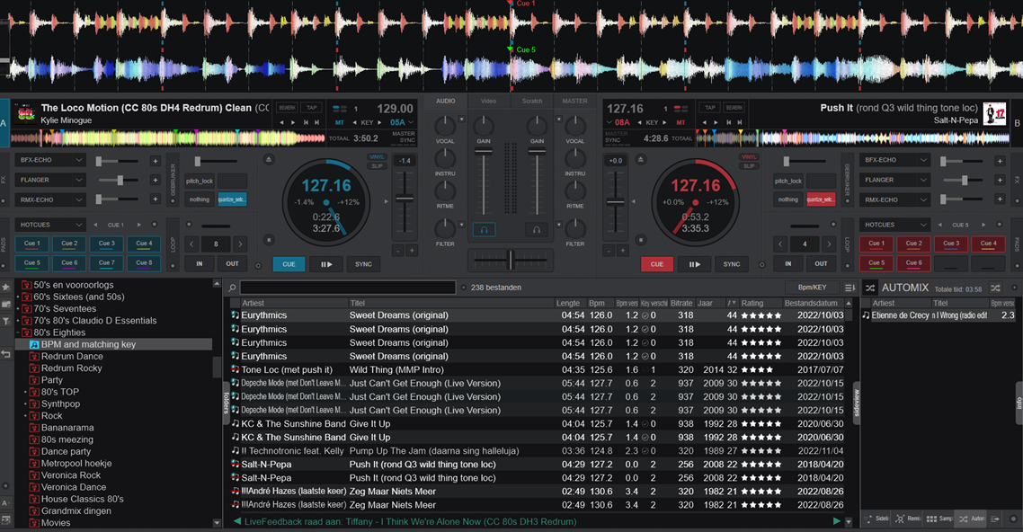
Task: Toggle play/pause on deck B
Action: [694, 264]
